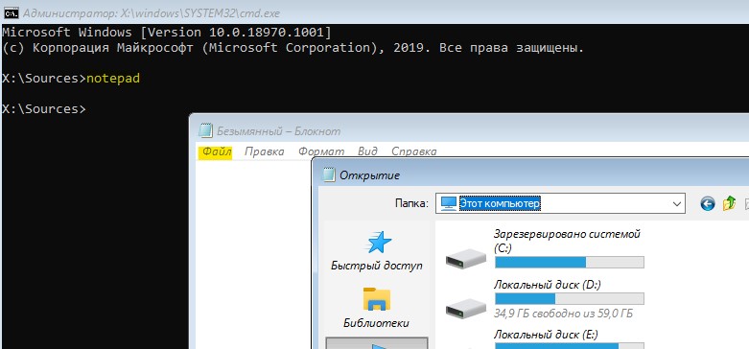Click the cmd.exe window title bar icon

pos(11,13)
